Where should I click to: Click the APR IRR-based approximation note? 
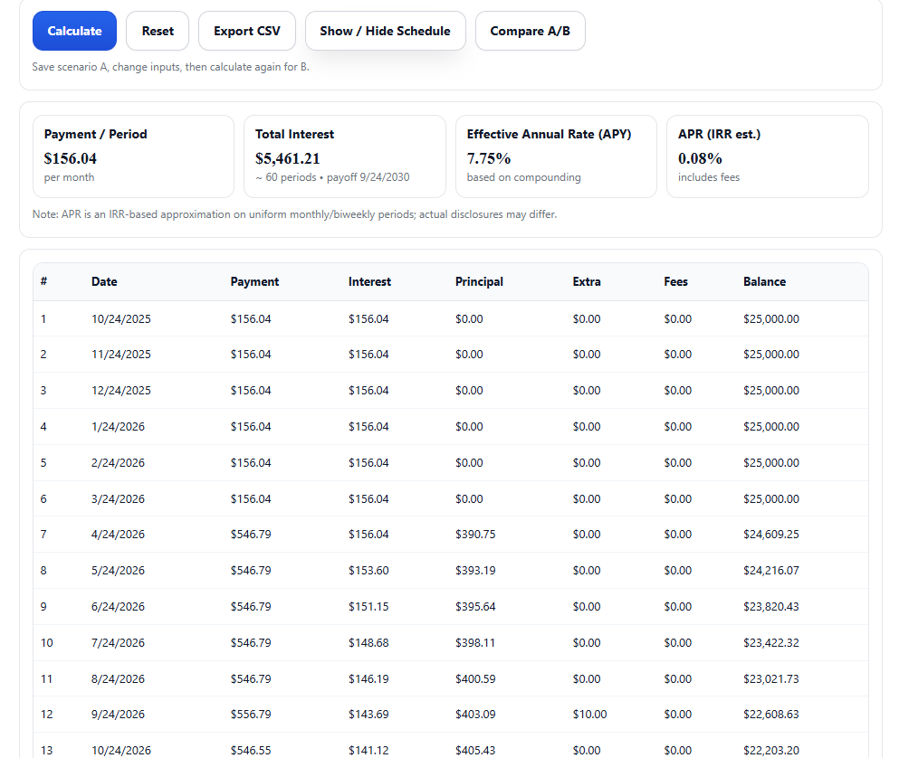tap(295, 214)
